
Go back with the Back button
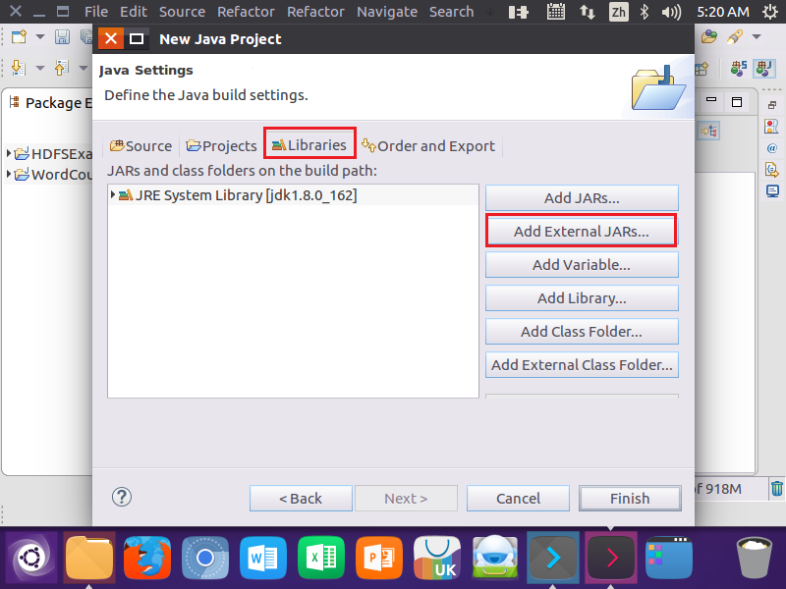coord(301,499)
